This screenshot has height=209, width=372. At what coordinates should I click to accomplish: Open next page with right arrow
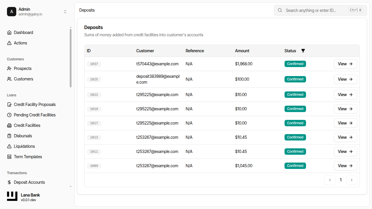(352, 180)
